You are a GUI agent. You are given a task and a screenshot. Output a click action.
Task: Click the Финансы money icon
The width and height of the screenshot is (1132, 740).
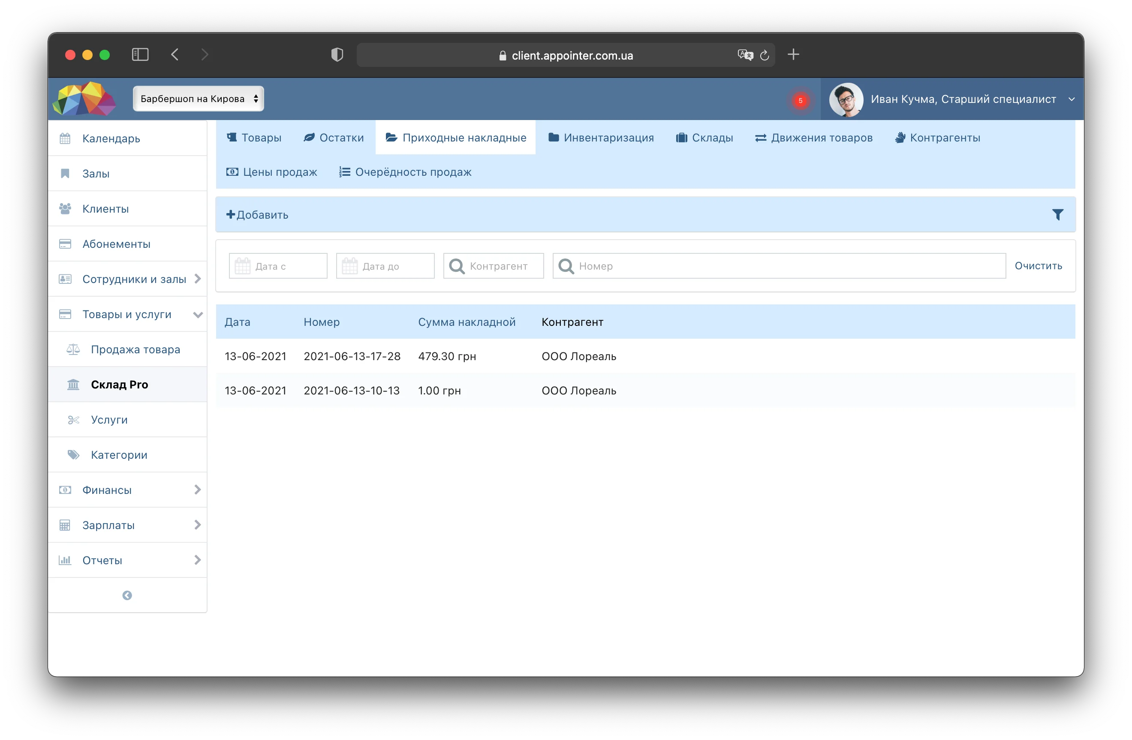coord(65,490)
